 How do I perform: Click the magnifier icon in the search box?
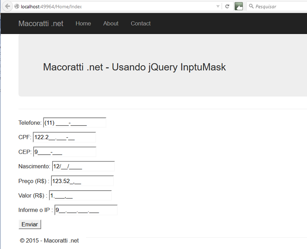pos(251,6)
